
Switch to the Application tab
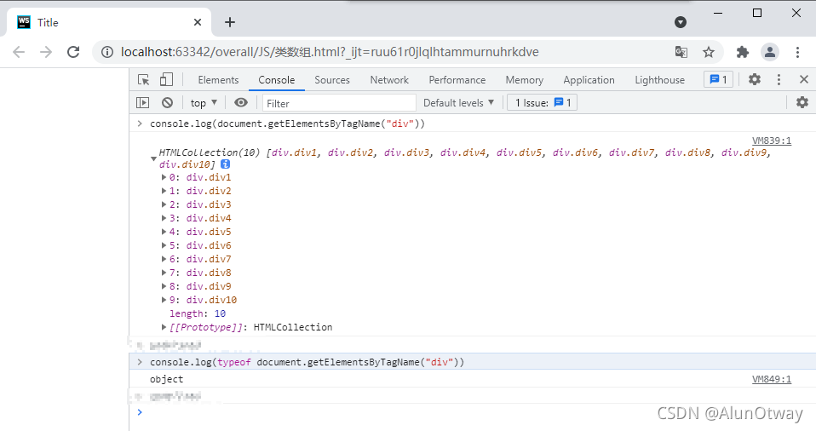(x=589, y=80)
